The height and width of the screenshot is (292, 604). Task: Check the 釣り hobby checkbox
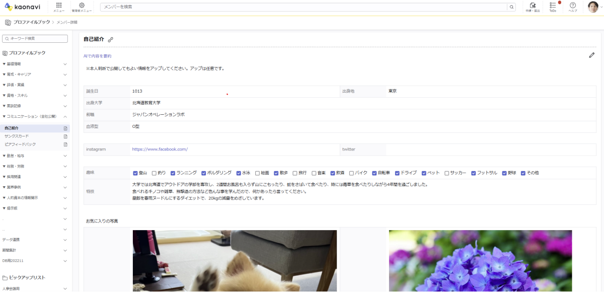(154, 173)
